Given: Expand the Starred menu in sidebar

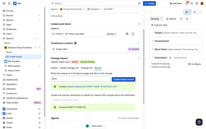Looking at the screenshot, I should (x=40, y=20).
